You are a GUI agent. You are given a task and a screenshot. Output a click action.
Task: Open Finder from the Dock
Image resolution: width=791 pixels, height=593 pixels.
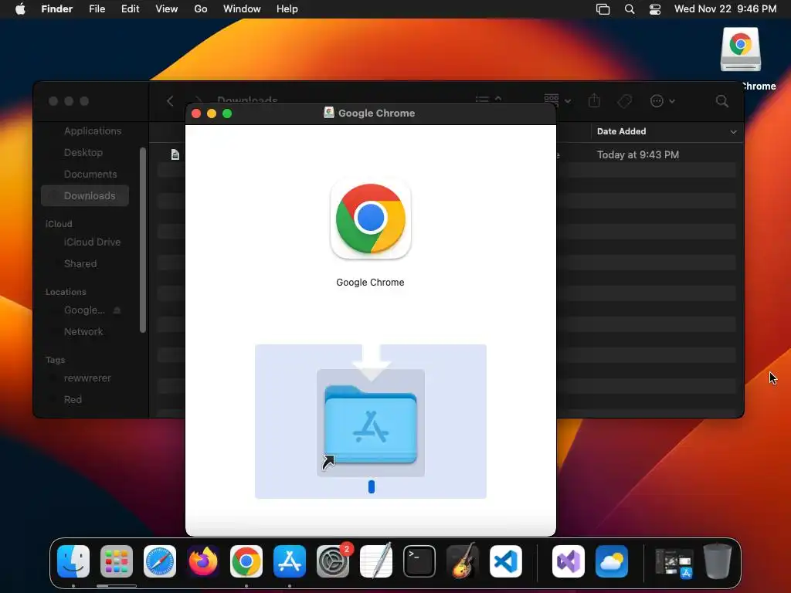[x=73, y=561]
